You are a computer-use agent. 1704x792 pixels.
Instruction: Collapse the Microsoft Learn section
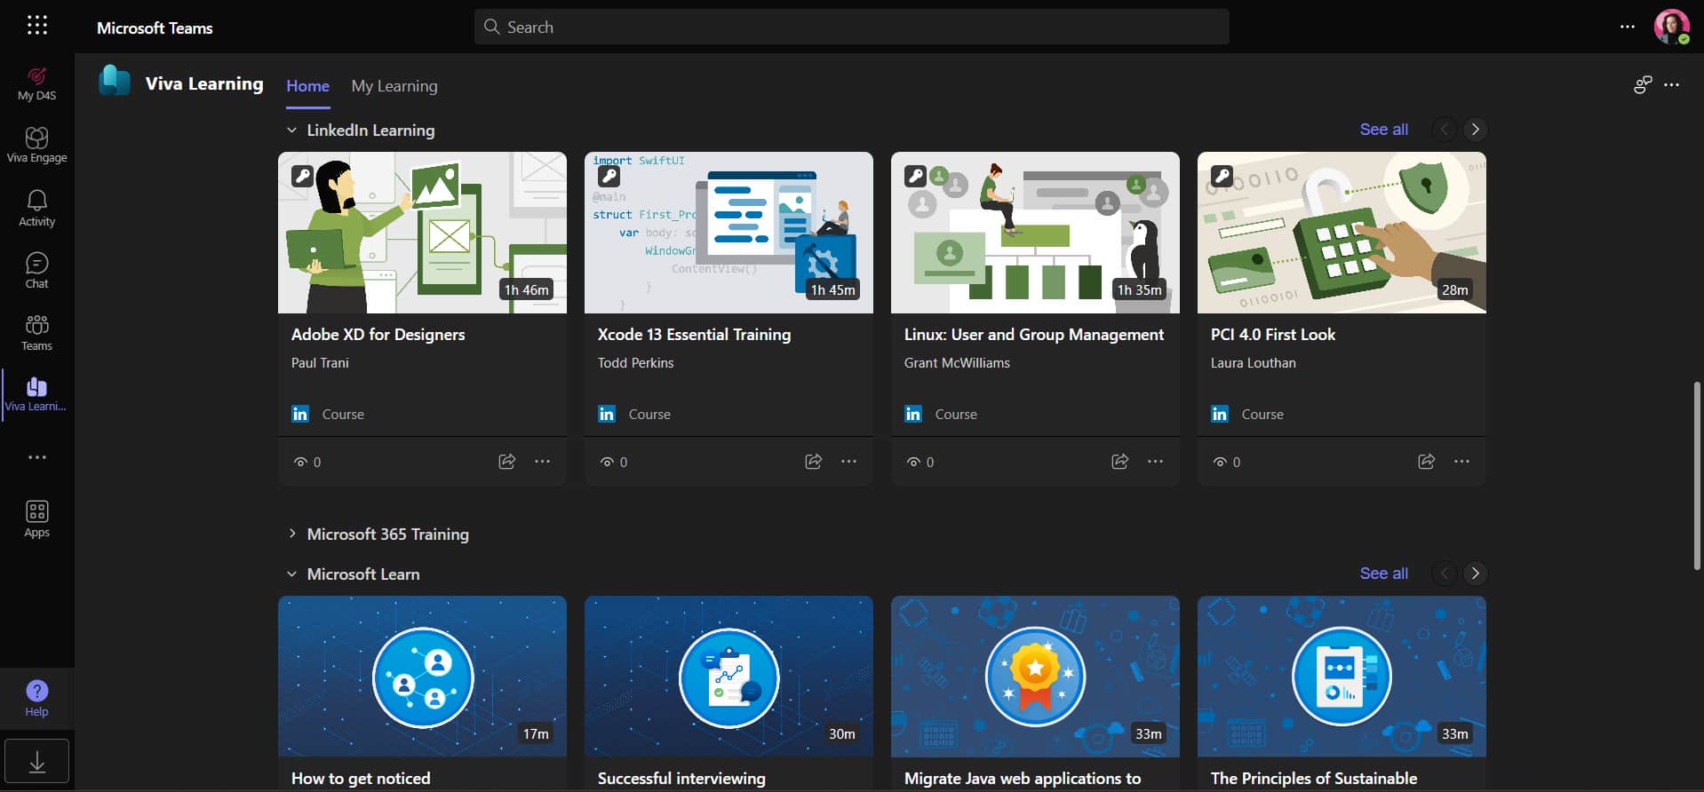(291, 574)
